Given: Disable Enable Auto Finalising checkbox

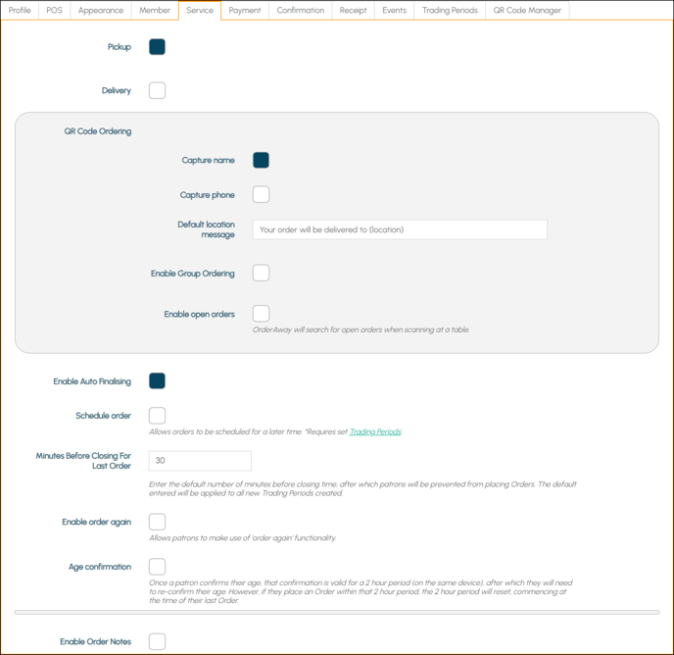Looking at the screenshot, I should coord(157,380).
